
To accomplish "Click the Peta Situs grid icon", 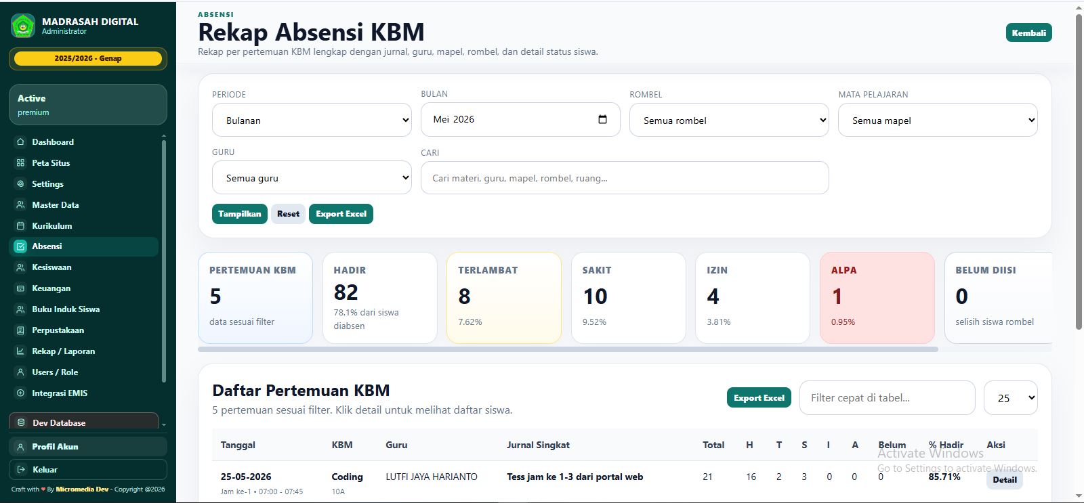I will [20, 163].
